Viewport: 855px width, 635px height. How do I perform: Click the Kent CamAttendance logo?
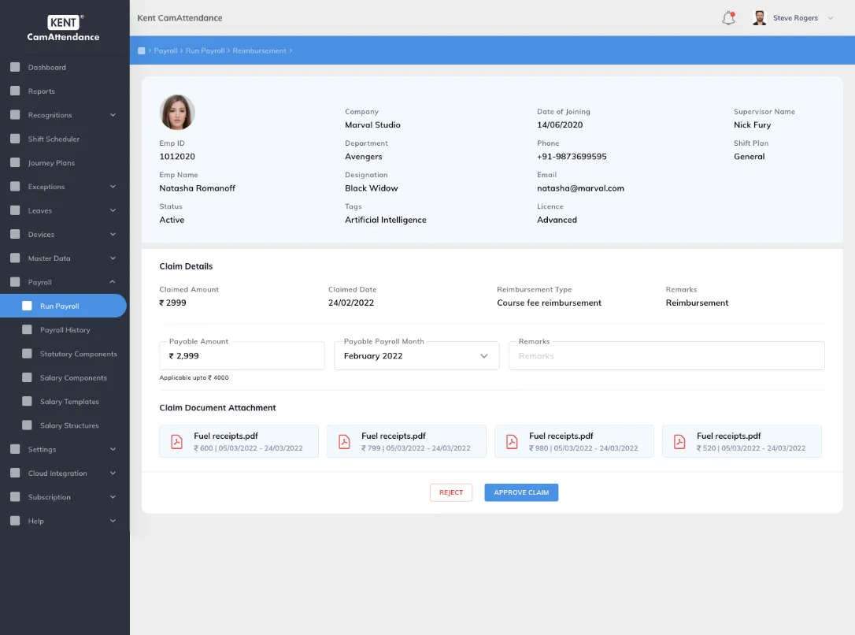point(63,28)
